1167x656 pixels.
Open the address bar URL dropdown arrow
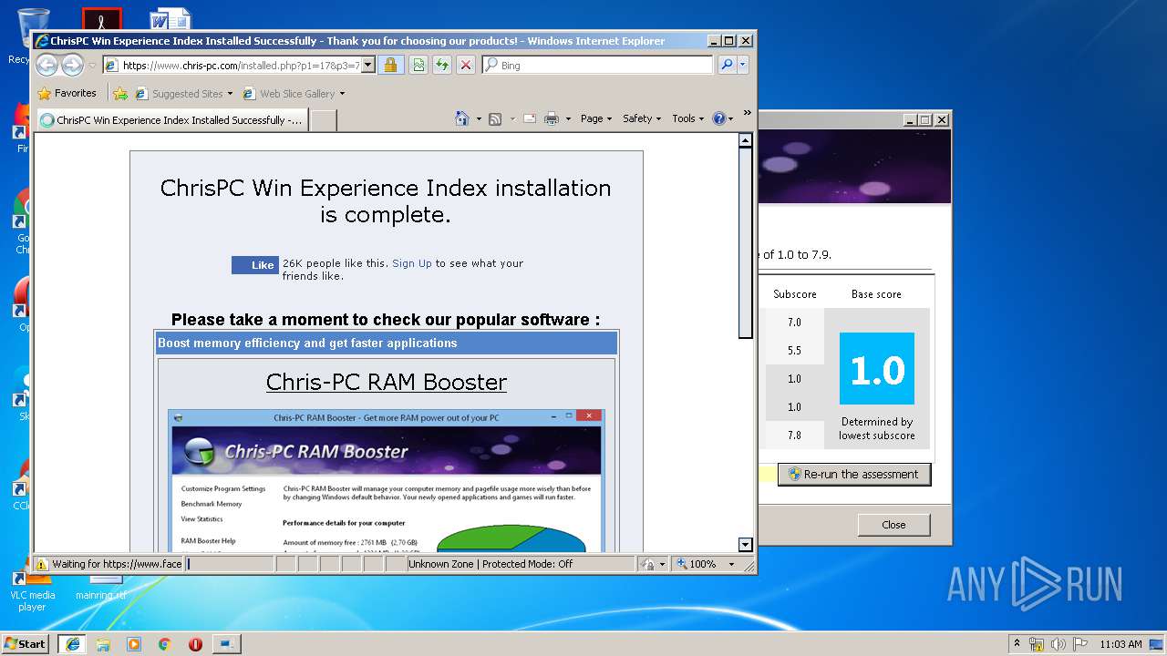pos(367,65)
